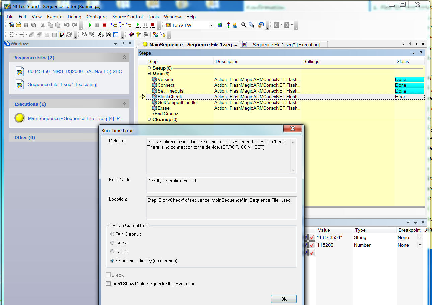
Task: Click the red Terminate execution icon
Action: (104, 25)
